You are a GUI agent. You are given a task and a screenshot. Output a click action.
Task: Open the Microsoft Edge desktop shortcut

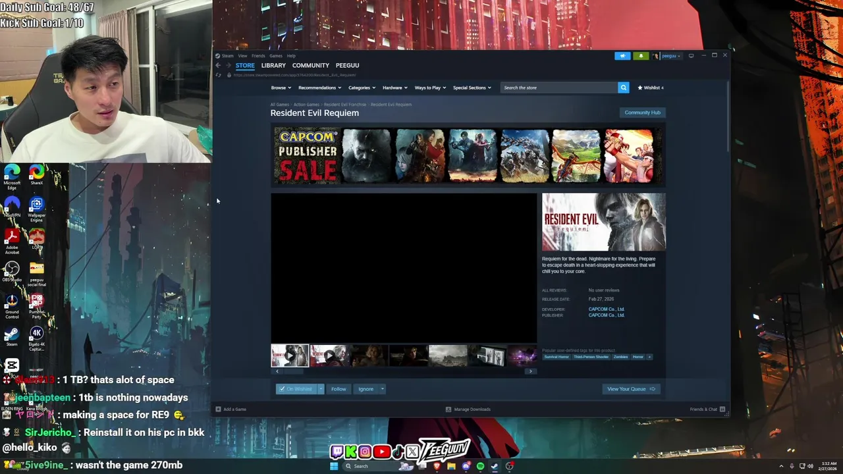tap(12, 176)
